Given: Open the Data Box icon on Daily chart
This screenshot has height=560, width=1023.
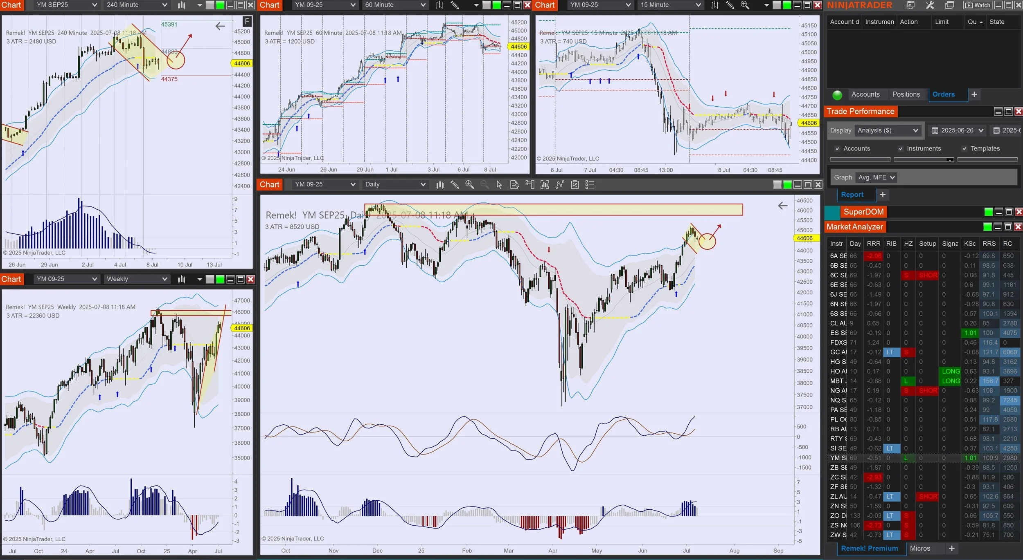Looking at the screenshot, I should pyautogui.click(x=514, y=185).
